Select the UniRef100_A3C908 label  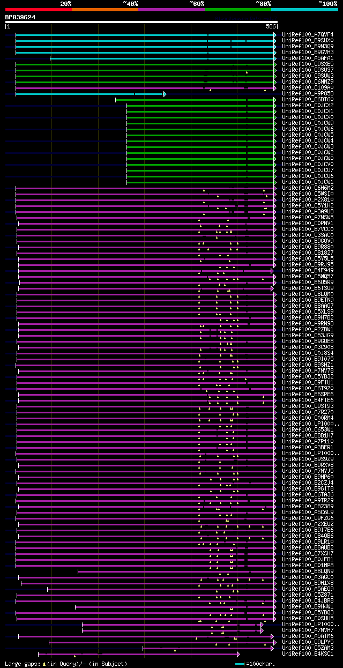pos(308,347)
